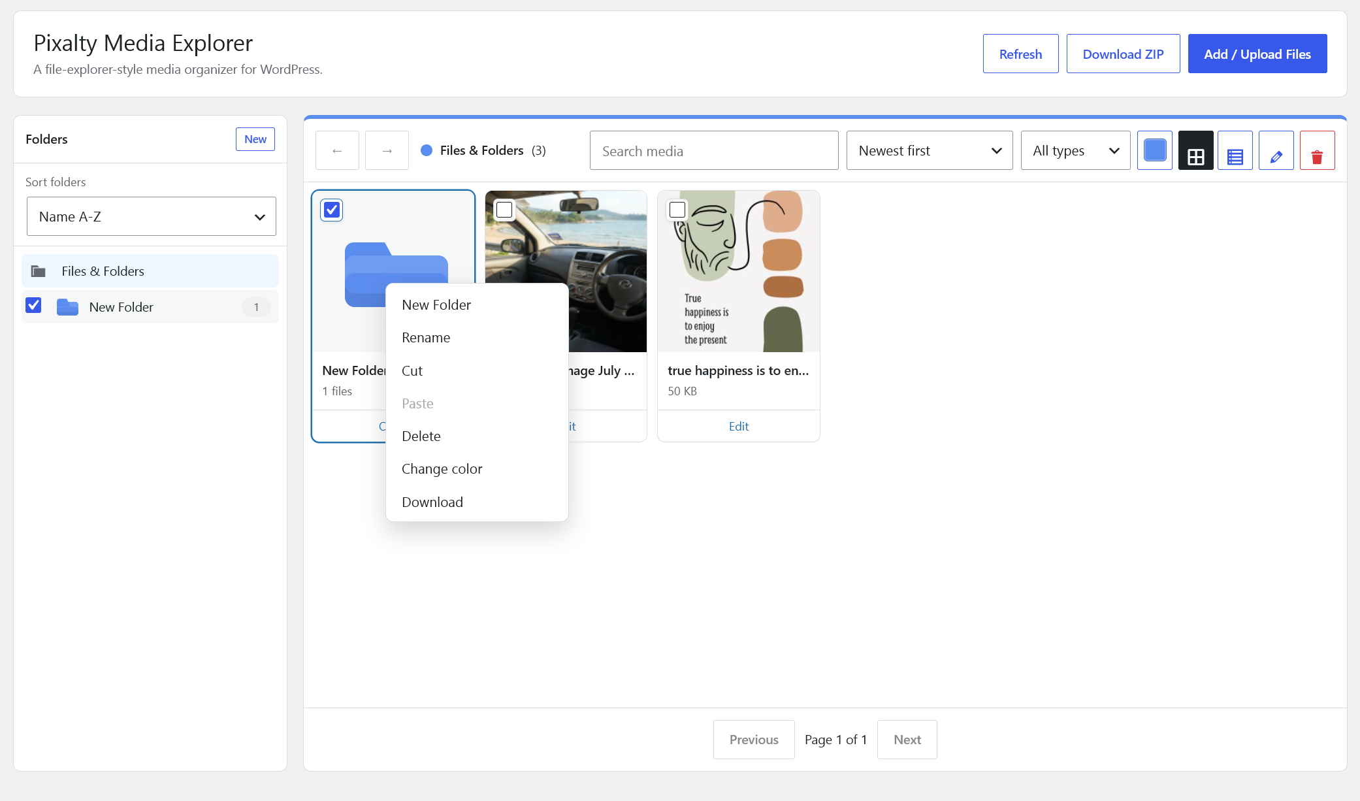Click the Pixalty Media Explorer heading
1360x801 pixels.
[143, 43]
